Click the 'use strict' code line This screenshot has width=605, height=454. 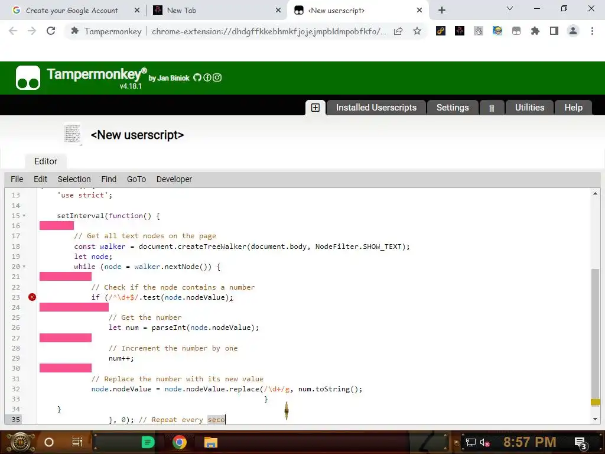tap(85, 195)
